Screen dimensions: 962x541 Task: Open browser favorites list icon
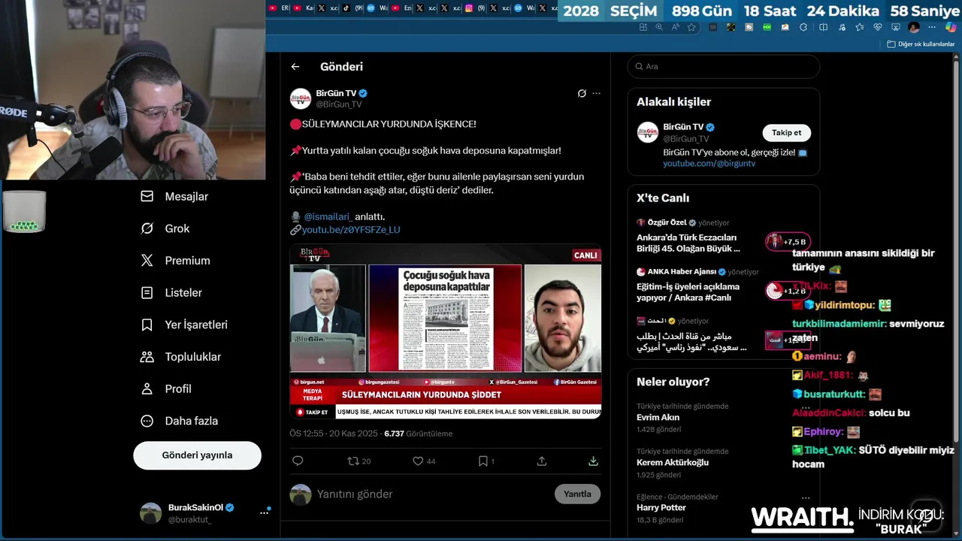coord(860,27)
